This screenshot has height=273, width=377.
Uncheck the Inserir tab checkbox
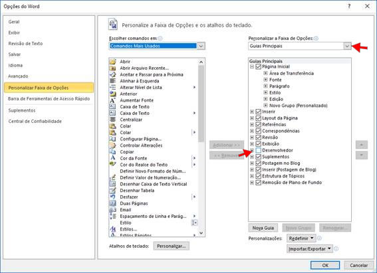click(258, 112)
